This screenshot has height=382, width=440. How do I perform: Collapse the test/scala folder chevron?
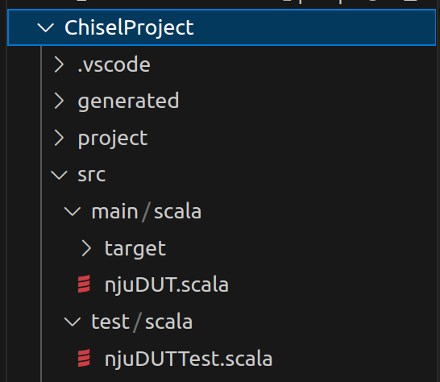[73, 322]
